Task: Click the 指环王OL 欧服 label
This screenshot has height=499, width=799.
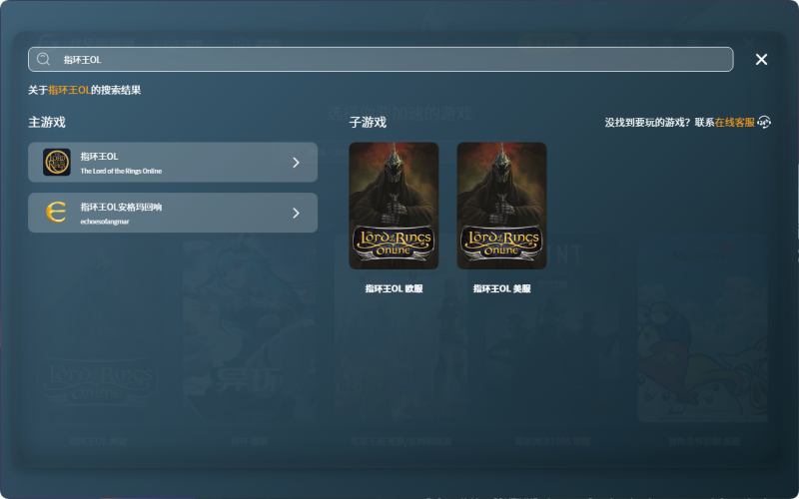Action: point(394,288)
